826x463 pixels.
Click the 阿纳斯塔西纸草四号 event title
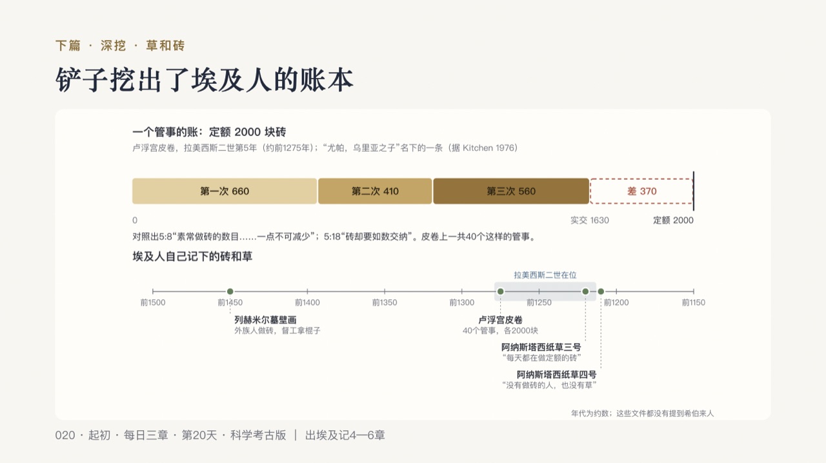(x=556, y=375)
